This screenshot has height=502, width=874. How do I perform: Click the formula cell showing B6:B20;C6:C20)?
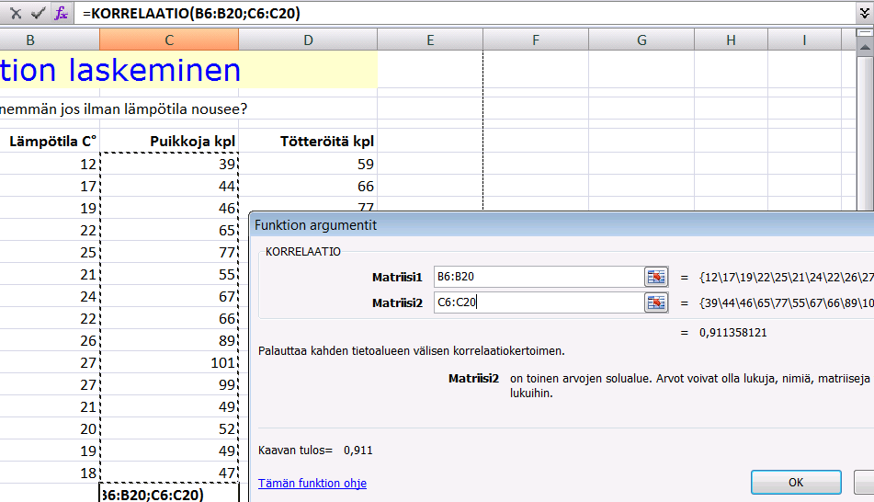pos(169,494)
